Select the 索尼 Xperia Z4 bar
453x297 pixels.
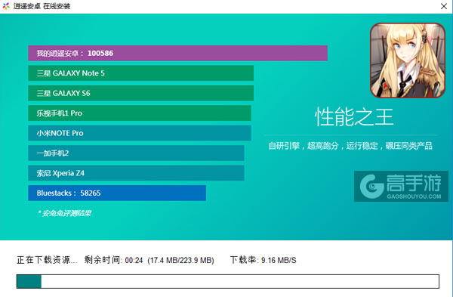pos(136,173)
